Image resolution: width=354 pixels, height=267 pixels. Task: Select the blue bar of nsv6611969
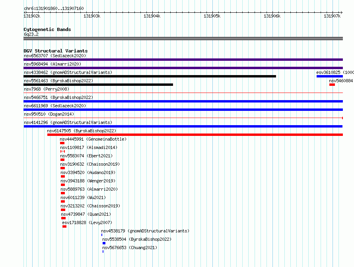tap(183, 110)
